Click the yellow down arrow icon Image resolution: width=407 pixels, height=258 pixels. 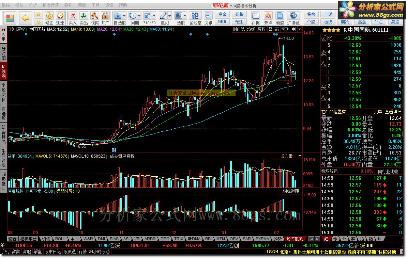(x=39, y=21)
